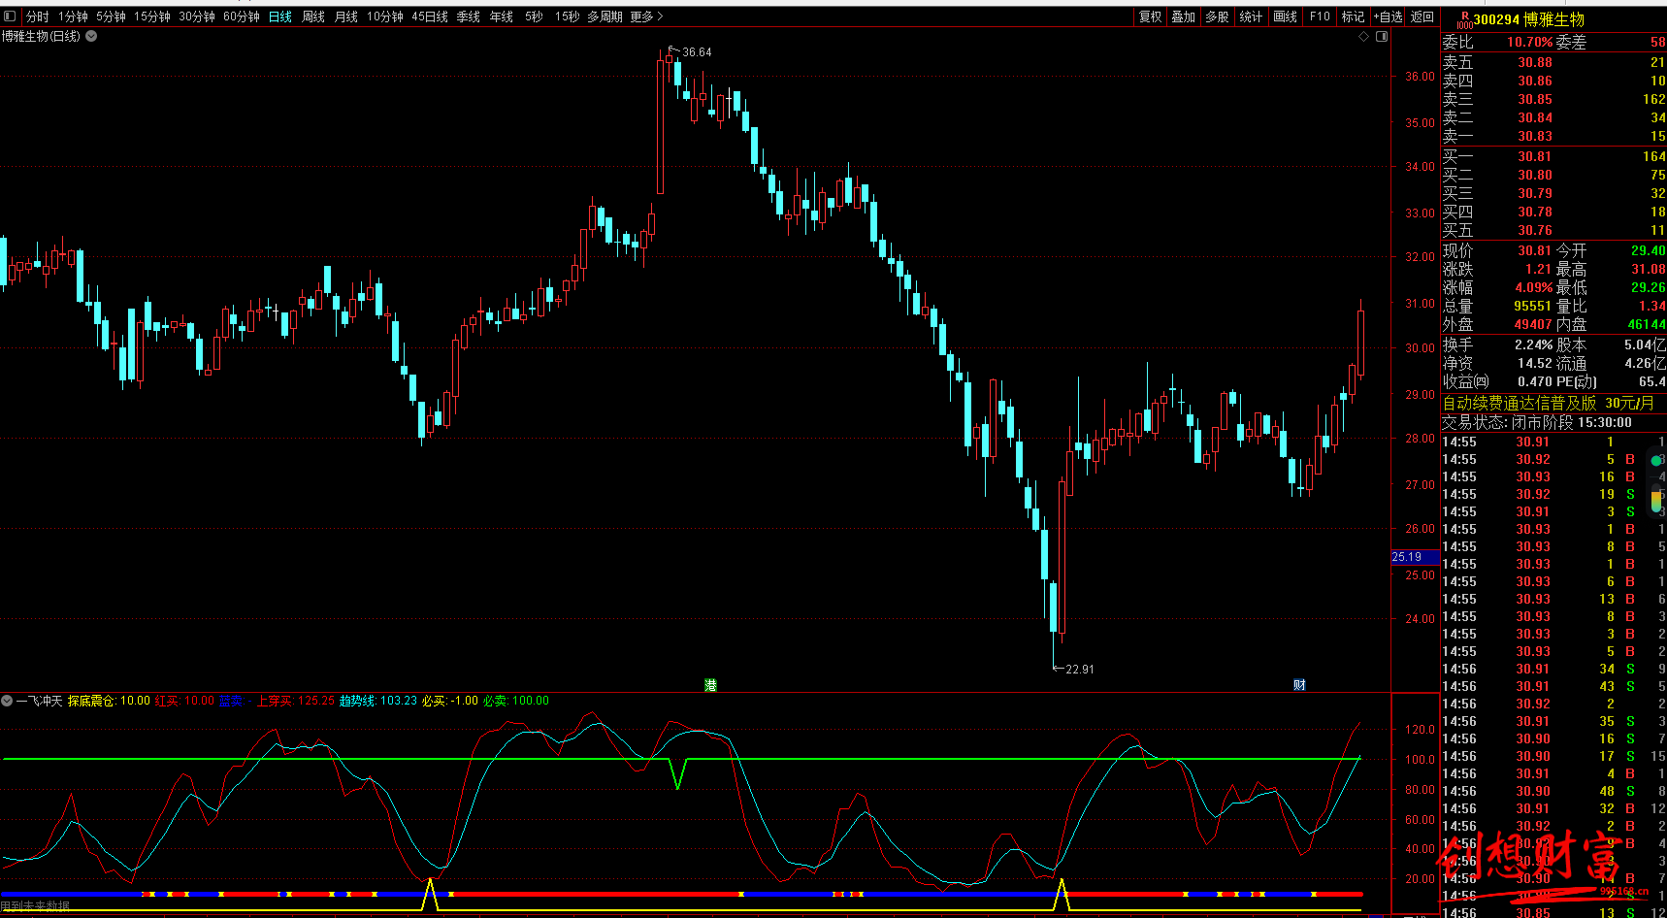Viewport: 1667px width, 918px height.
Task: Click the 上穿买: 125.25 indicator label
Action: [296, 701]
